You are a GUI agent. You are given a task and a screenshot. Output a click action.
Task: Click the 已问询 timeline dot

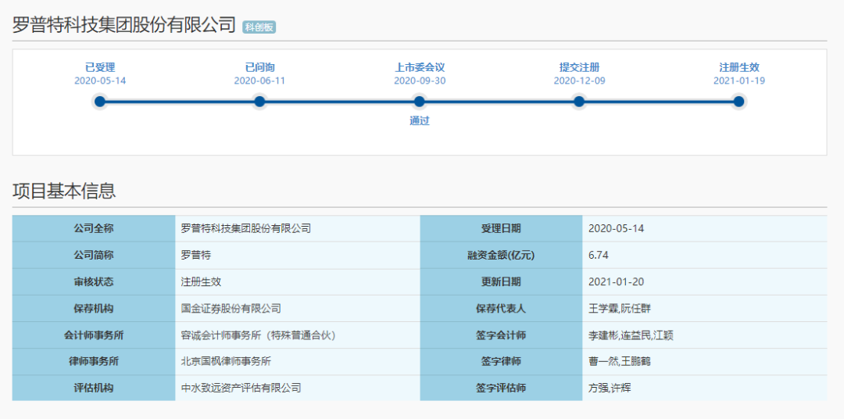[259, 102]
